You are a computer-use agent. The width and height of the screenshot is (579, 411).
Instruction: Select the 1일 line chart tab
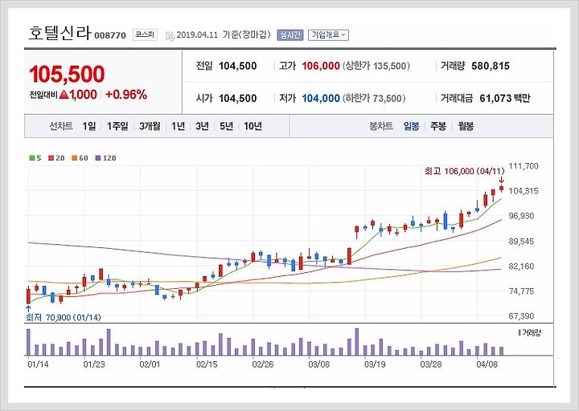point(89,127)
